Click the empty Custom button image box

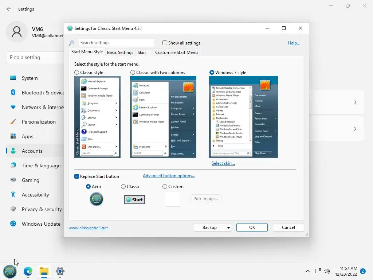tap(173, 199)
